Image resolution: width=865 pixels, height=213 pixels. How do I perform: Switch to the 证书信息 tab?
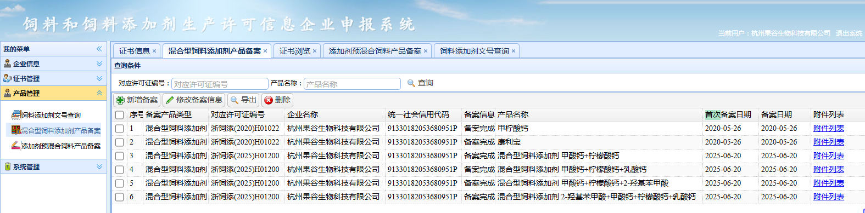point(135,51)
